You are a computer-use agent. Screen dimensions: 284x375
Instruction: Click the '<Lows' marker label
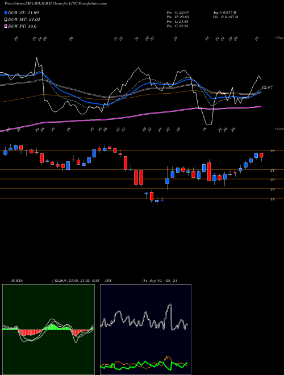coord(279,128)
